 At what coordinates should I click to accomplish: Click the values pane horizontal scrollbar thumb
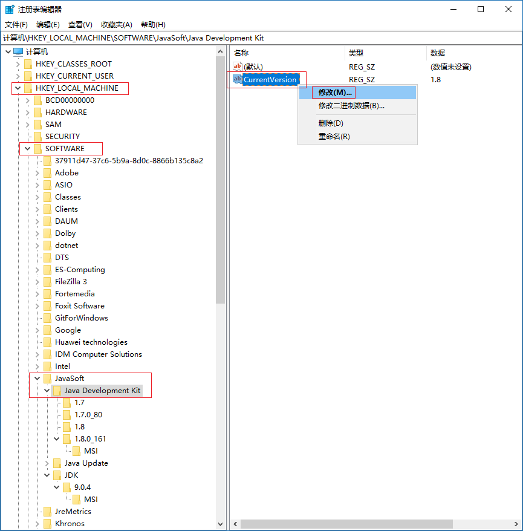[346, 524]
